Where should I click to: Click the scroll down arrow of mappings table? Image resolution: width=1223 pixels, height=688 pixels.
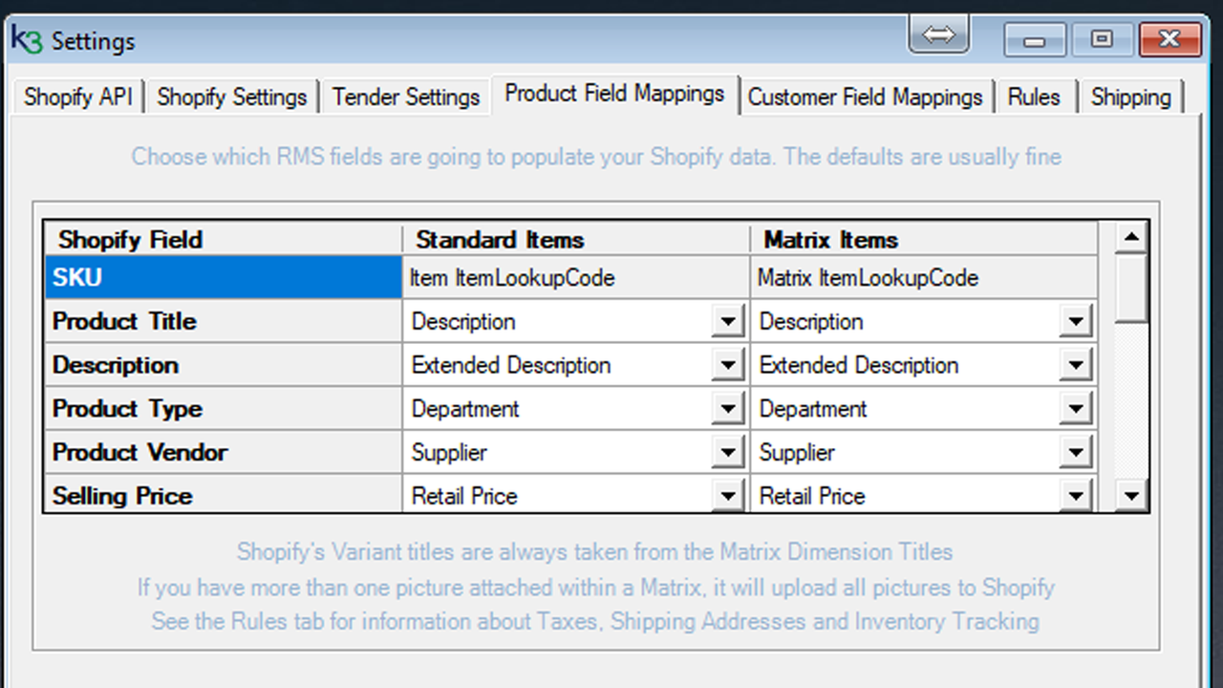[1131, 496]
